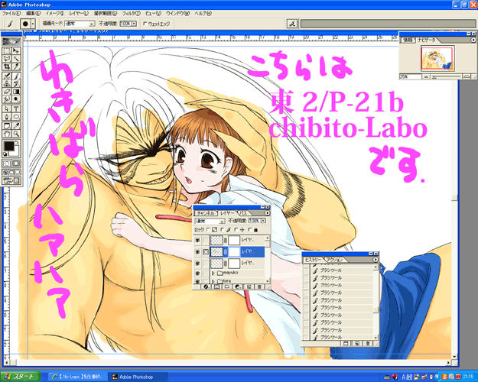Click trash icon in Layers panel
This screenshot has width=478, height=382.
point(259,286)
